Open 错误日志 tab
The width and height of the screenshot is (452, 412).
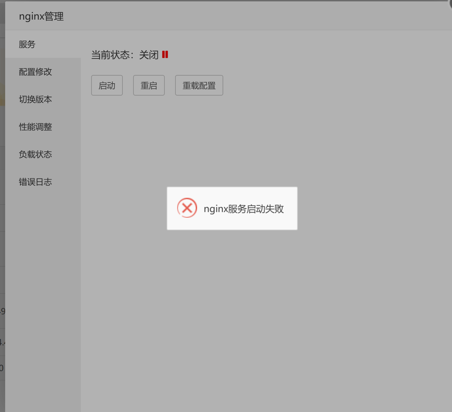(x=43, y=182)
